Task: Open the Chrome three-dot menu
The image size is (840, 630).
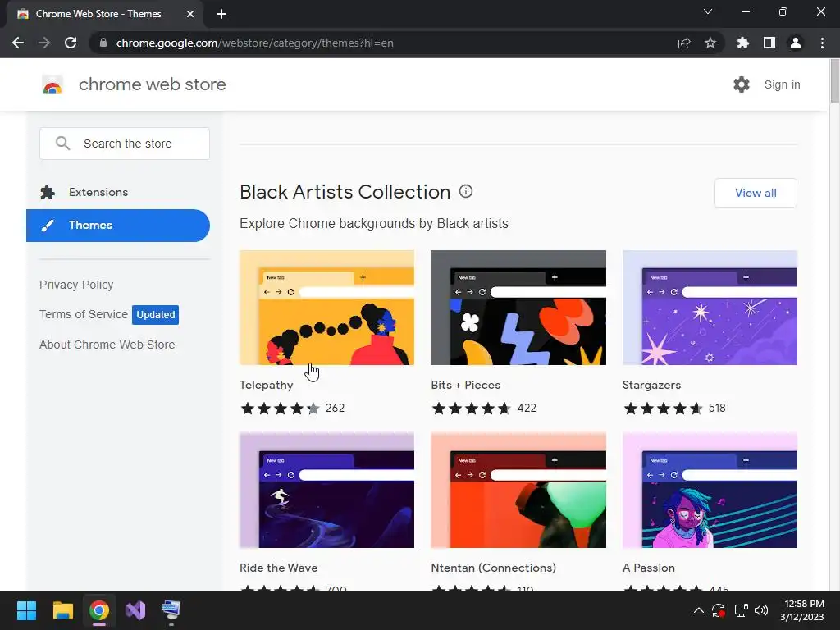Action: point(822,43)
